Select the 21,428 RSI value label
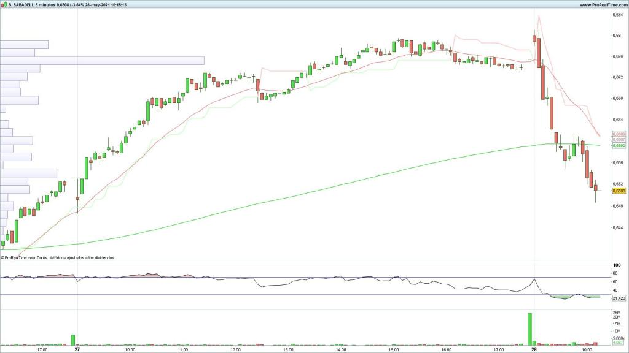 (x=619, y=298)
